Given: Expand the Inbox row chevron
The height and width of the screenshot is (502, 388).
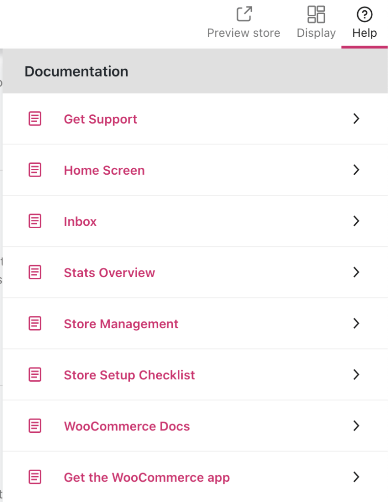Looking at the screenshot, I should 356,221.
